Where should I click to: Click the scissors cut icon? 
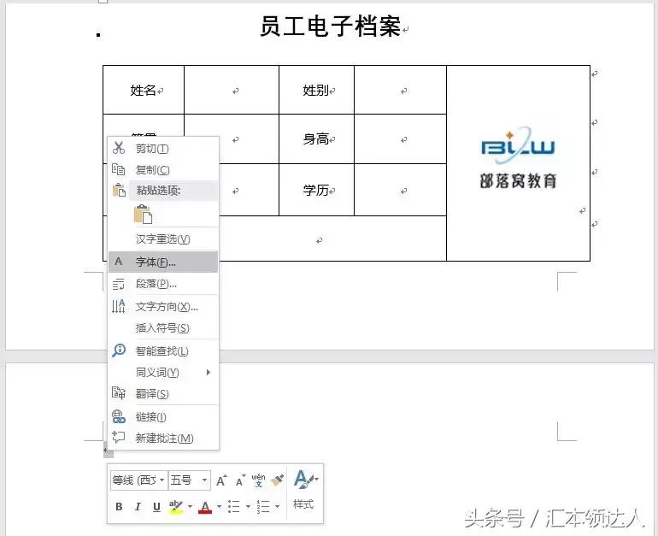pos(119,148)
